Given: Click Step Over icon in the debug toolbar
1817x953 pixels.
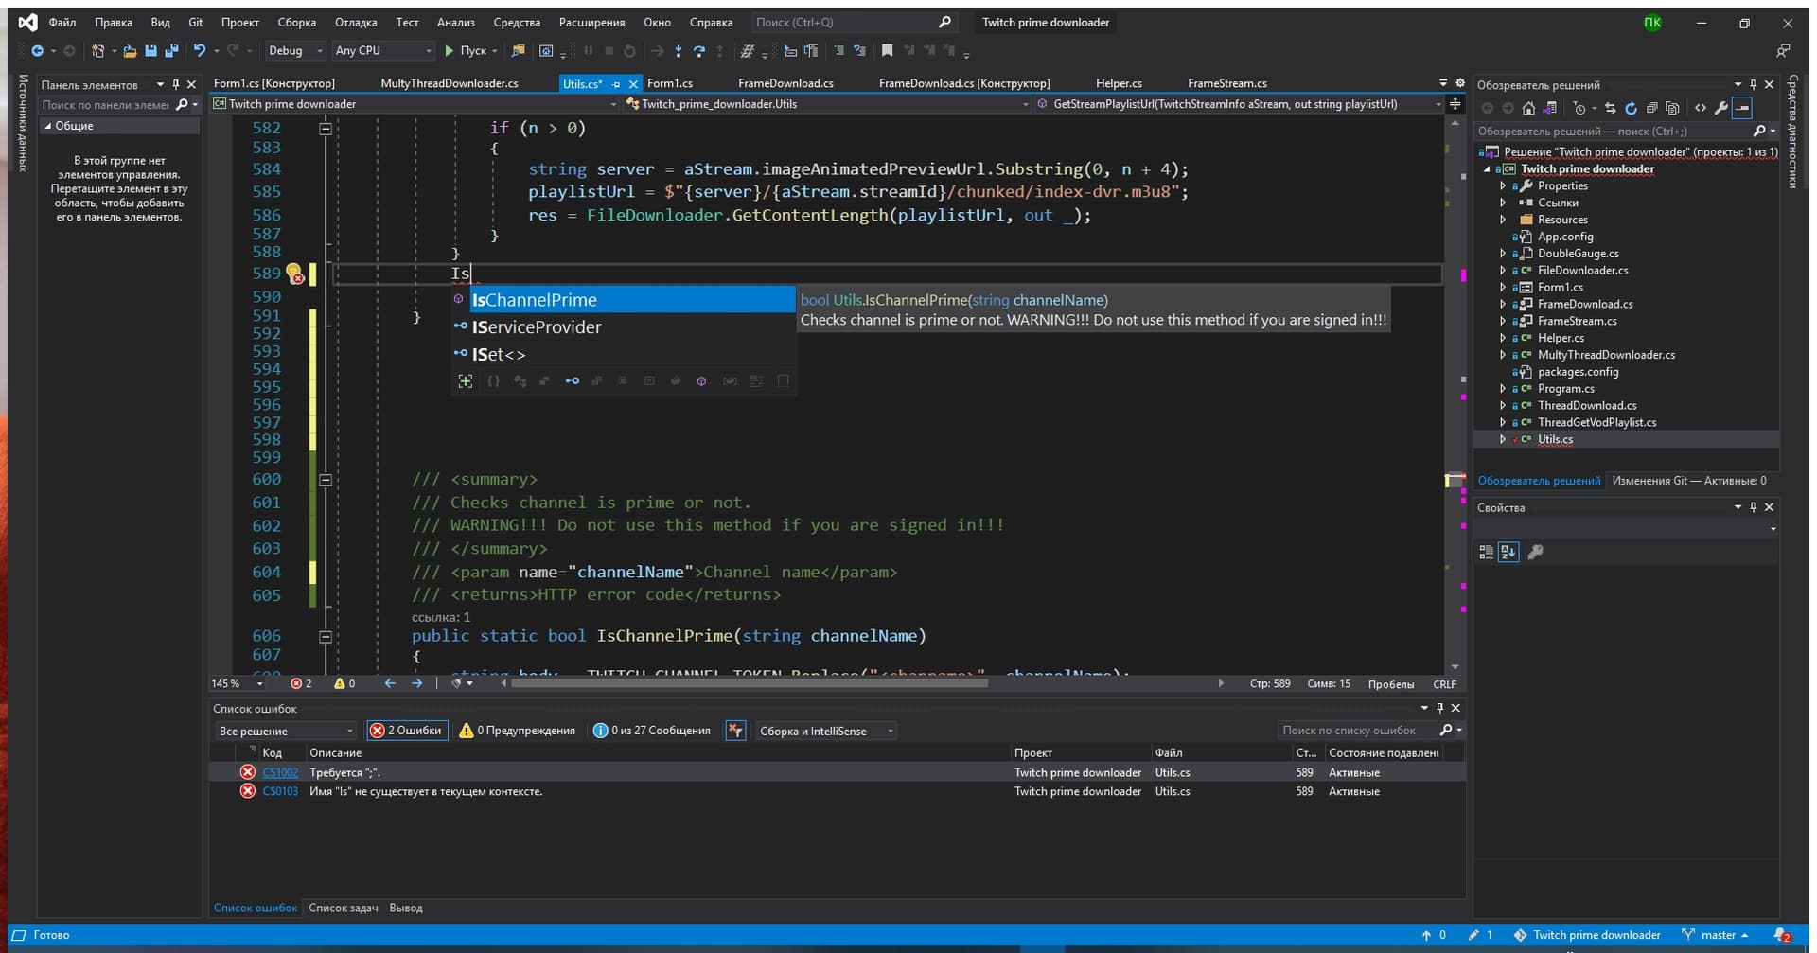Looking at the screenshot, I should 699,50.
